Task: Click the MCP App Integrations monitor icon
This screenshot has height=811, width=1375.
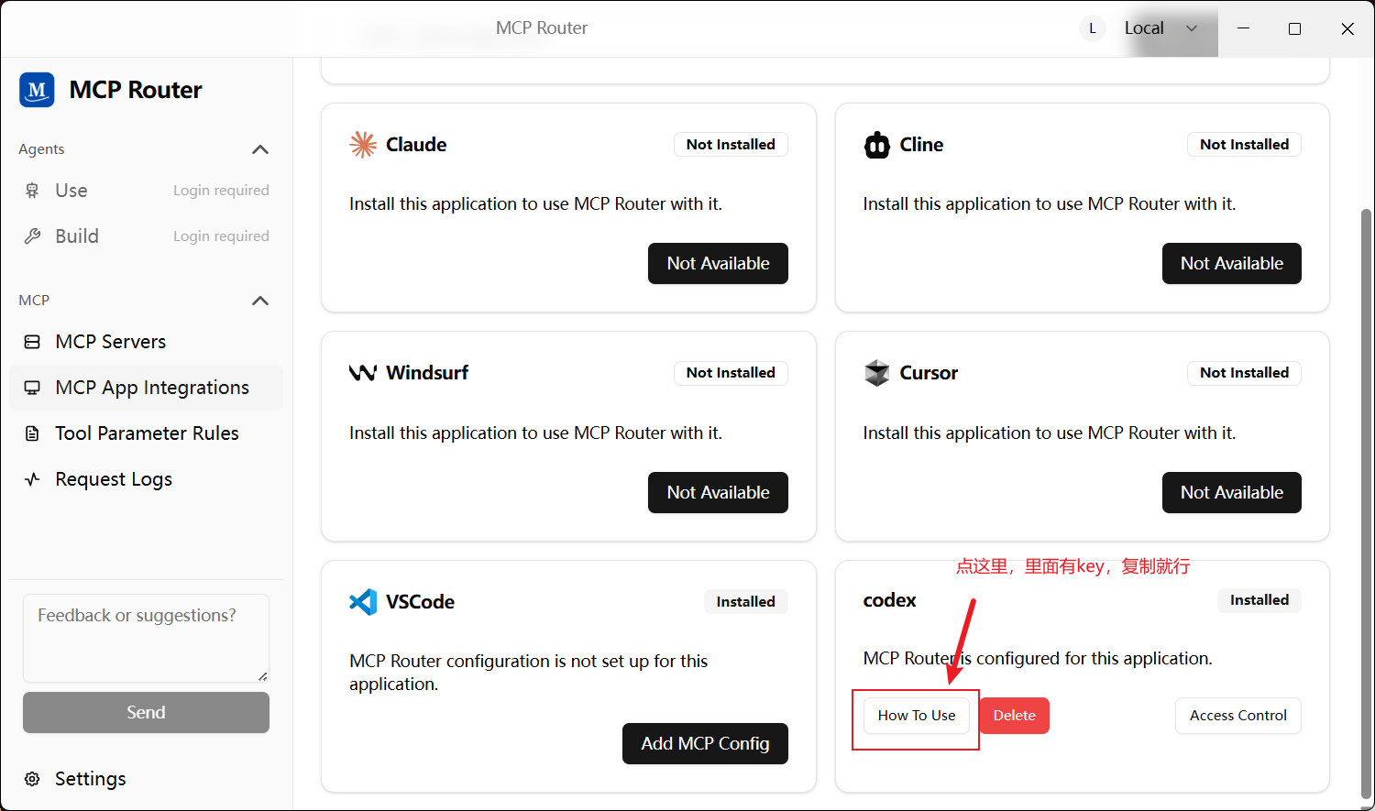Action: tap(32, 388)
